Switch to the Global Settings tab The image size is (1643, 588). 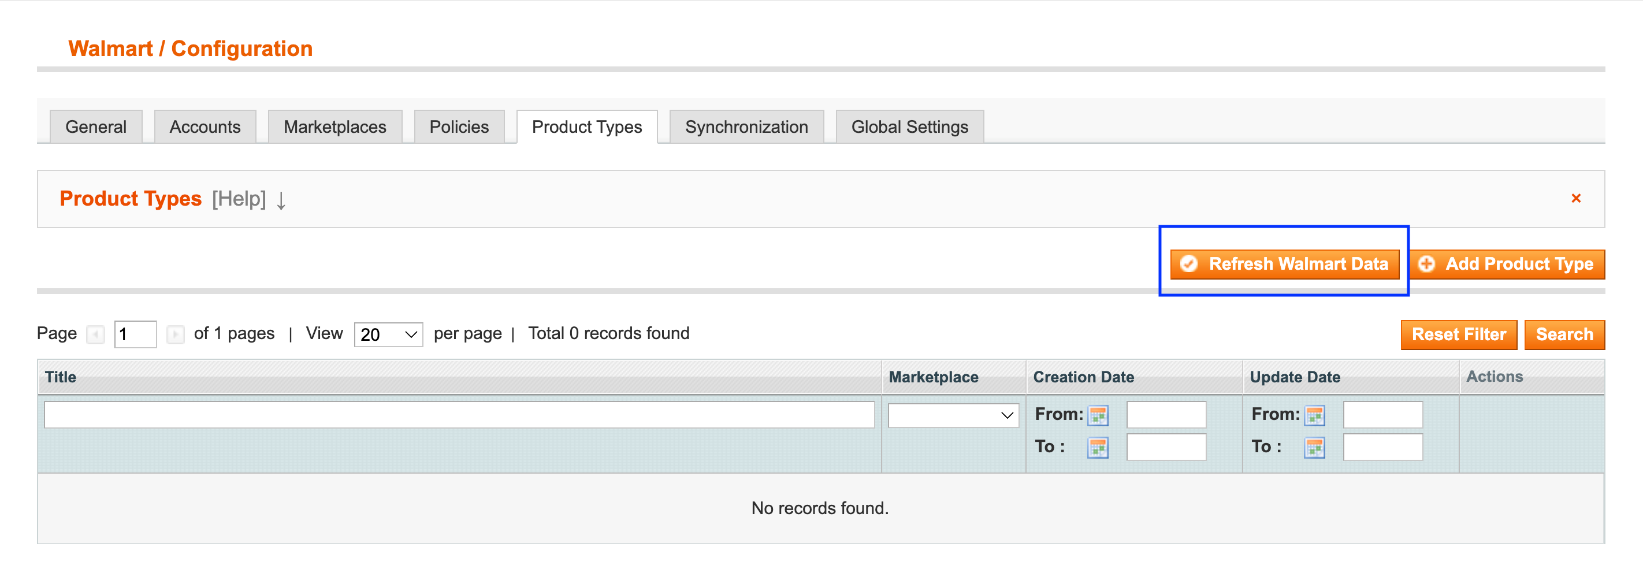pos(909,126)
